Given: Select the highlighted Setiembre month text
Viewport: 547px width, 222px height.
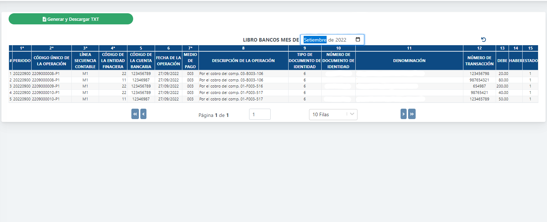Looking at the screenshot, I should point(315,40).
